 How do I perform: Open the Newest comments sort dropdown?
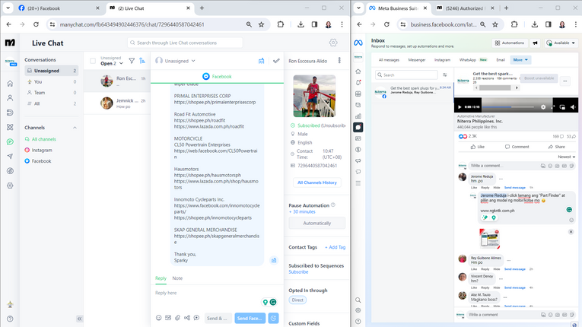point(567,157)
